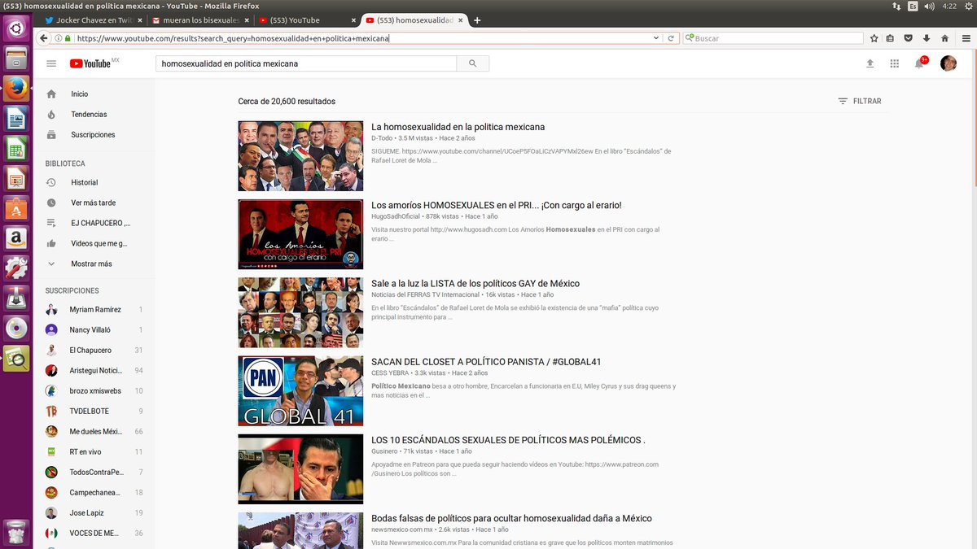This screenshot has width=977, height=549.
Task: Open the Ubuntu Dash search
Action: 16,28
